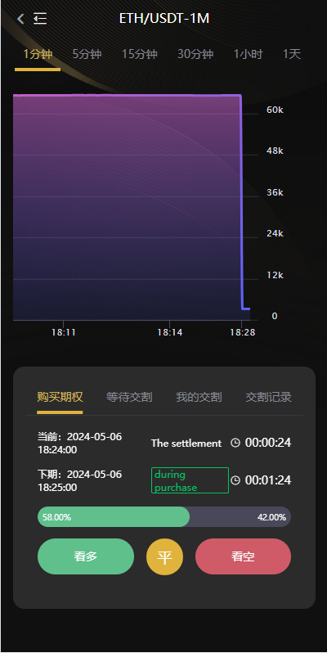Click the ETH/USDT-1M title
Image resolution: width=327 pixels, height=653 pixels.
(164, 19)
